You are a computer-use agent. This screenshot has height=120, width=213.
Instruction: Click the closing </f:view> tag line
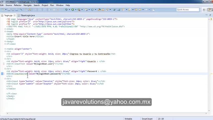point(12,94)
